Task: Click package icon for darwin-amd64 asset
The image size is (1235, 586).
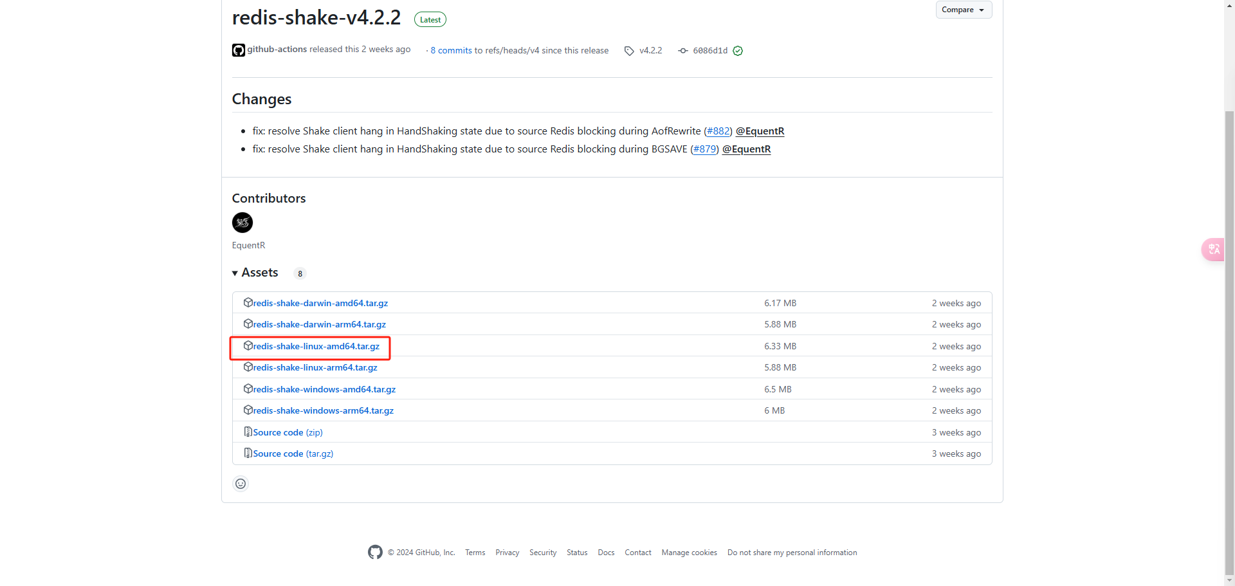Action: pyautogui.click(x=248, y=302)
